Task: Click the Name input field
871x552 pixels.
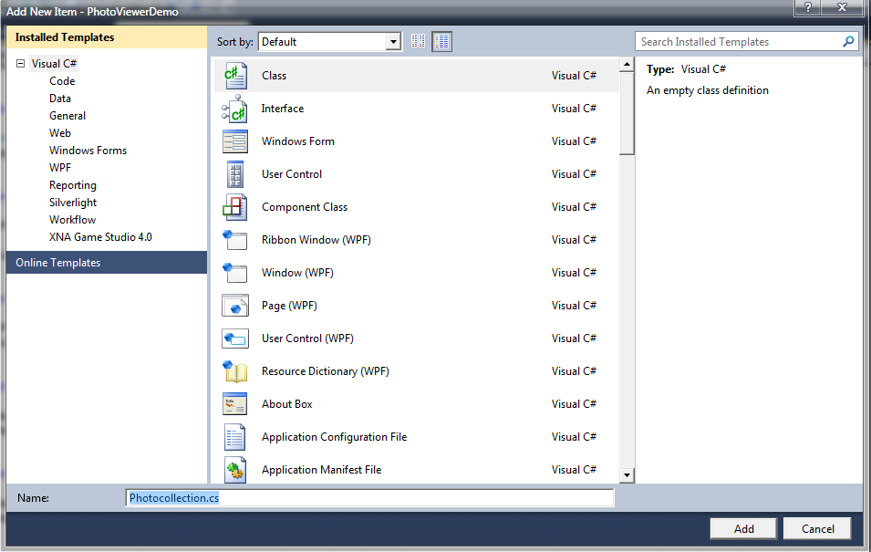Action: click(x=369, y=498)
